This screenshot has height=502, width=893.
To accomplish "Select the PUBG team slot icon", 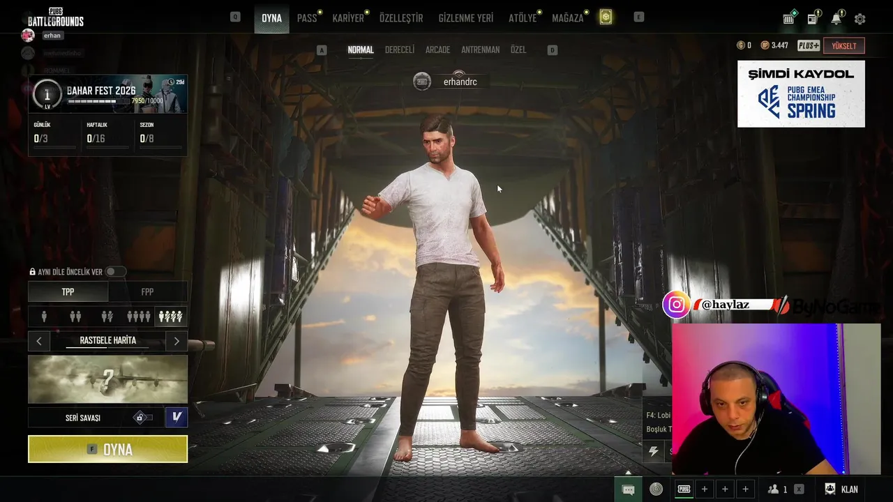I will point(684,489).
